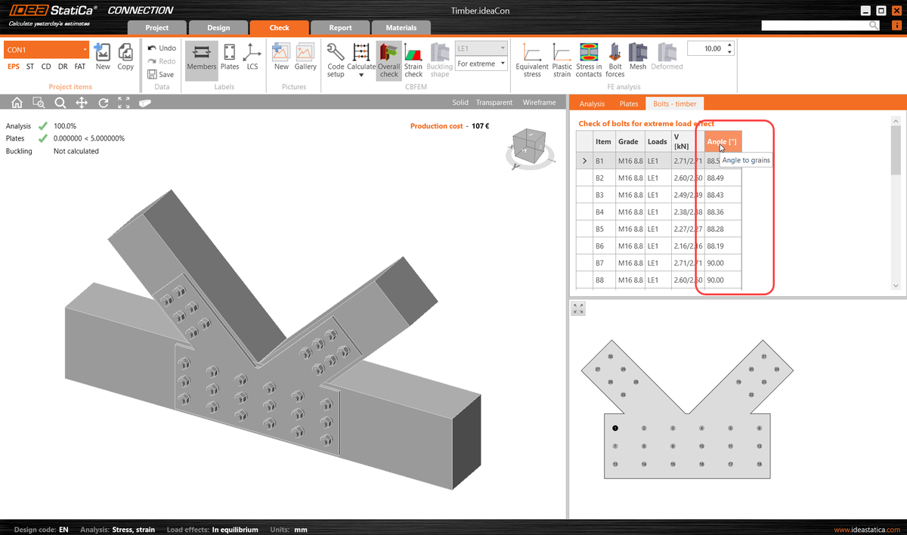Run the Overall check
The image size is (907, 535).
tap(388, 60)
